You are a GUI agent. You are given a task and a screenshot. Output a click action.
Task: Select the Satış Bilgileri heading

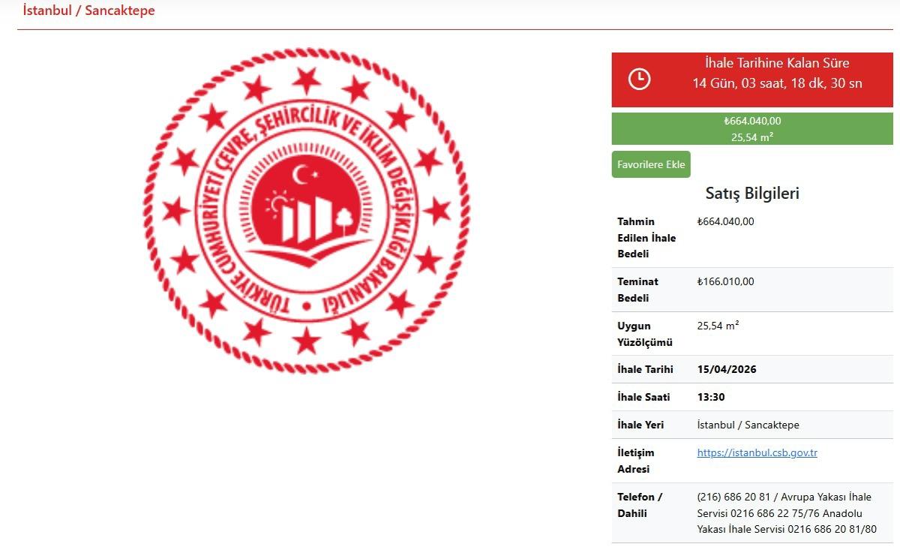click(x=752, y=193)
